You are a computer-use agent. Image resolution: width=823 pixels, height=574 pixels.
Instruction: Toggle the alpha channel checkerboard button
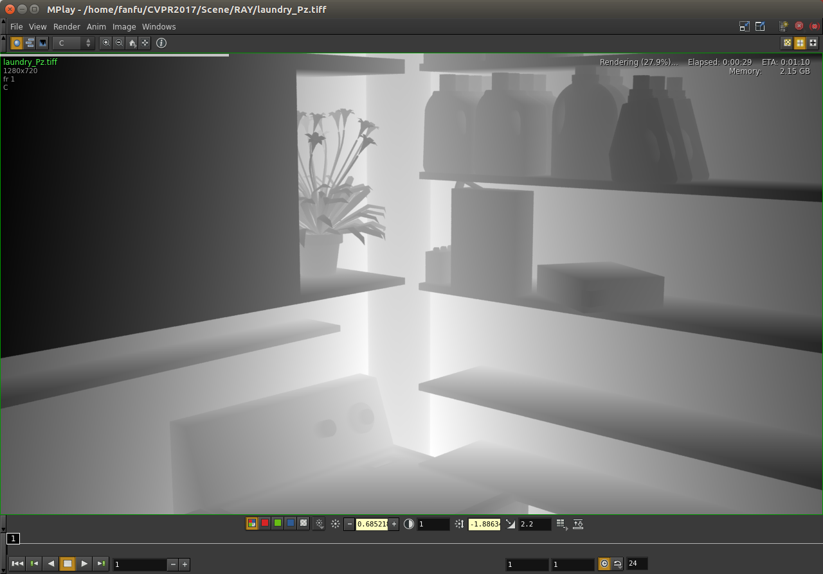point(303,524)
